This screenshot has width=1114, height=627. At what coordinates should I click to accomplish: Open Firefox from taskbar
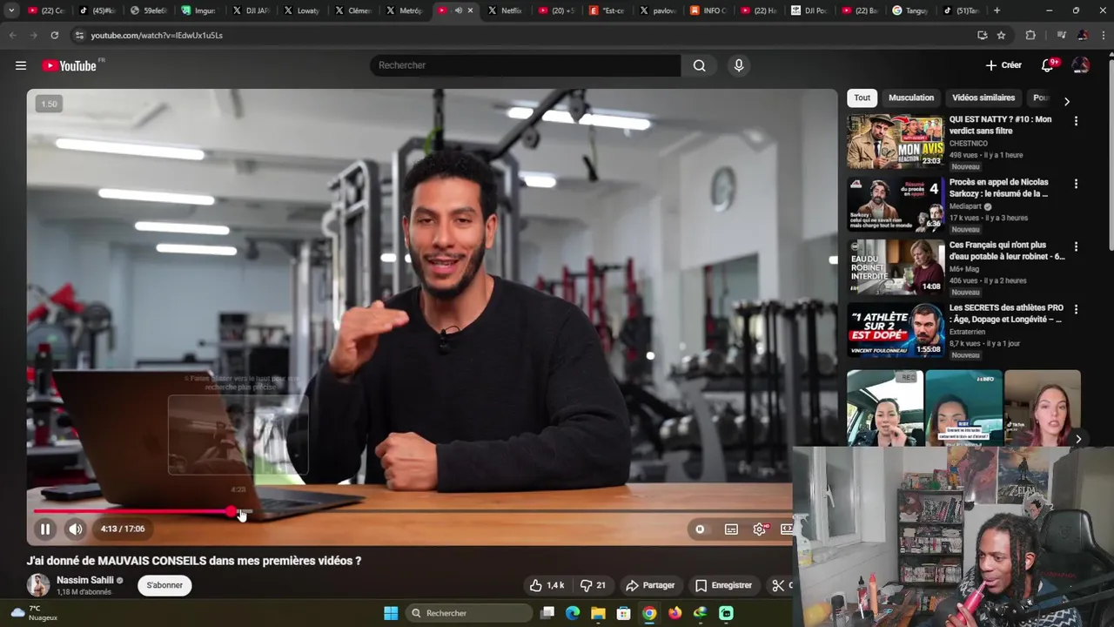(x=674, y=613)
